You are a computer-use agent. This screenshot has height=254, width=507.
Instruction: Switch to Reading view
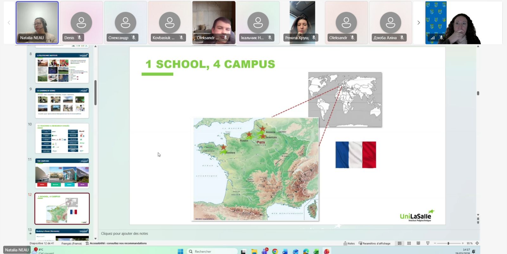(x=418, y=243)
